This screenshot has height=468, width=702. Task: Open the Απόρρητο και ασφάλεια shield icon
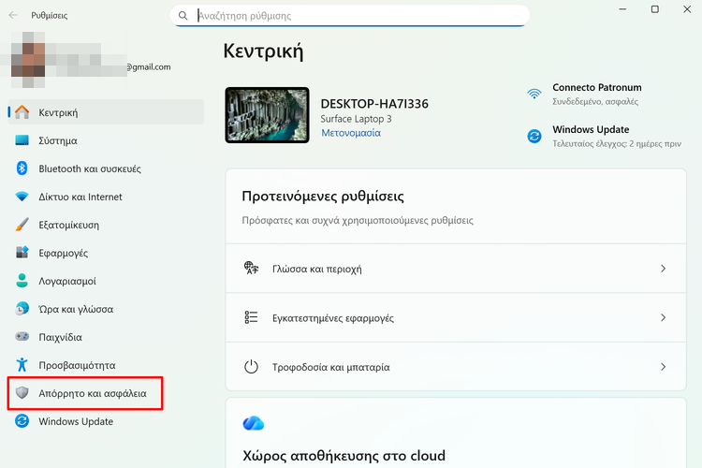click(x=23, y=394)
